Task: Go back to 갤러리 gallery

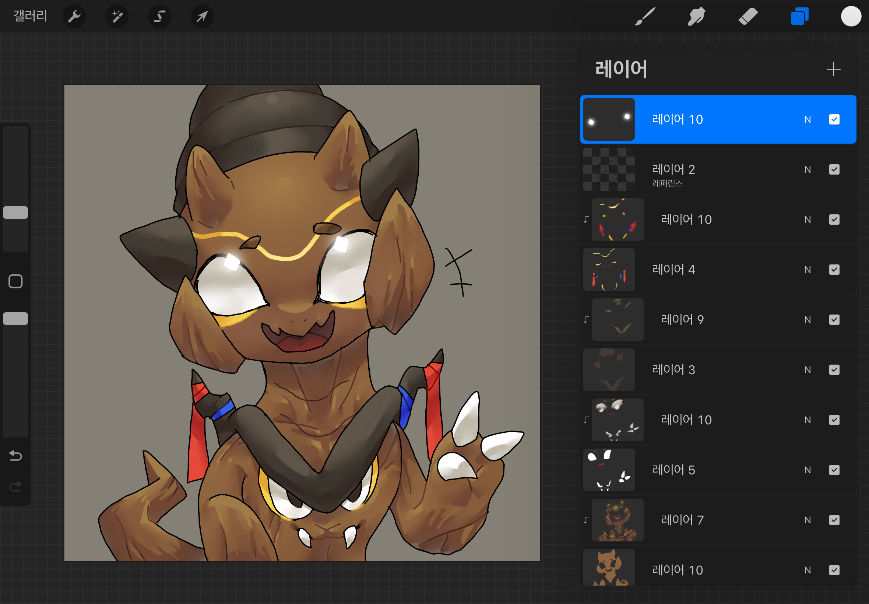Action: click(x=30, y=16)
